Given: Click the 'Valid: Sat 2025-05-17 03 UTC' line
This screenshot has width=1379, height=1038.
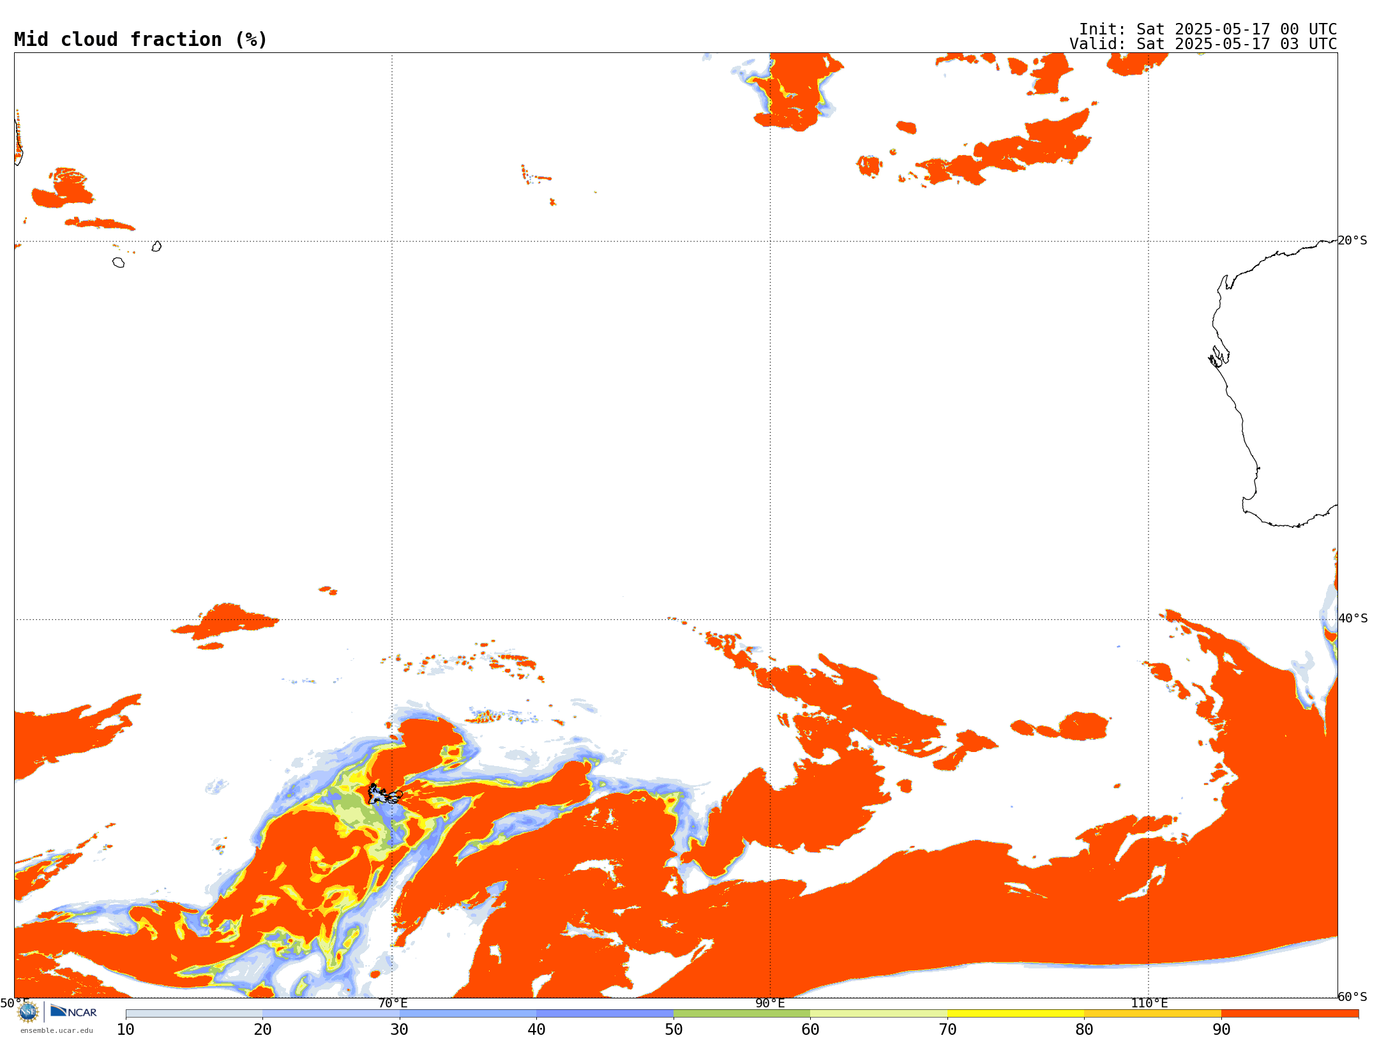Looking at the screenshot, I should 1203,44.
